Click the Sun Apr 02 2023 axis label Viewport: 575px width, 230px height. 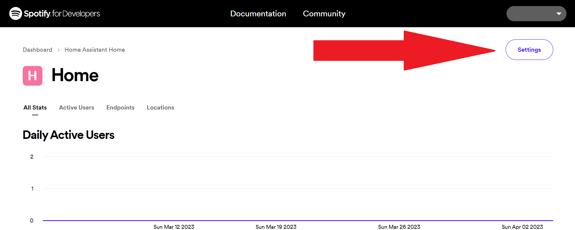point(522,227)
